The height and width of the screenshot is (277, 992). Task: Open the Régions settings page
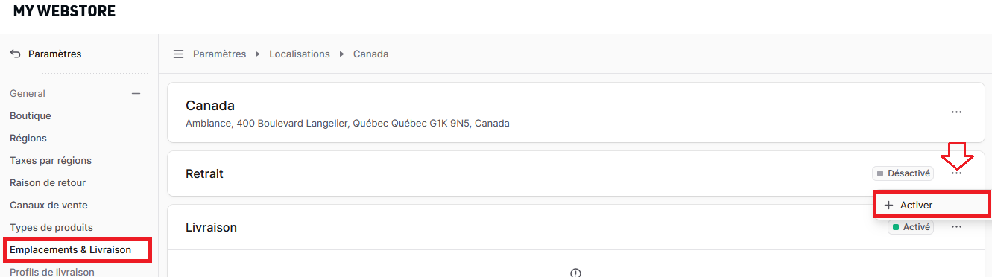point(28,138)
